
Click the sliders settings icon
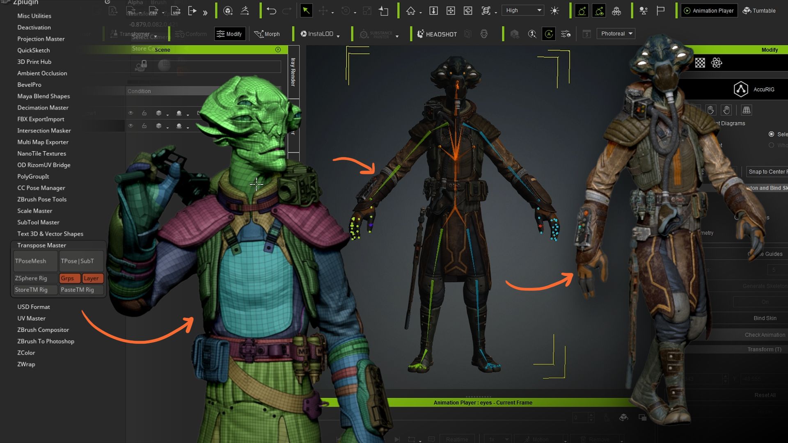tap(566, 34)
